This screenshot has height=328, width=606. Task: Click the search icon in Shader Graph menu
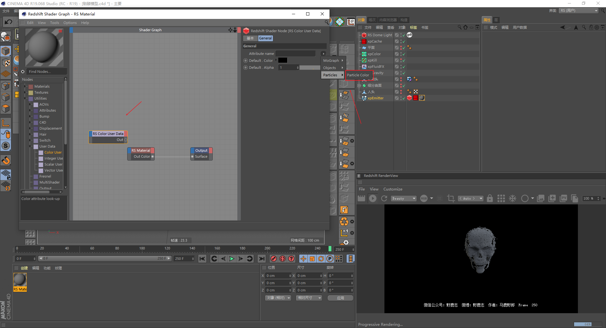[327, 22]
